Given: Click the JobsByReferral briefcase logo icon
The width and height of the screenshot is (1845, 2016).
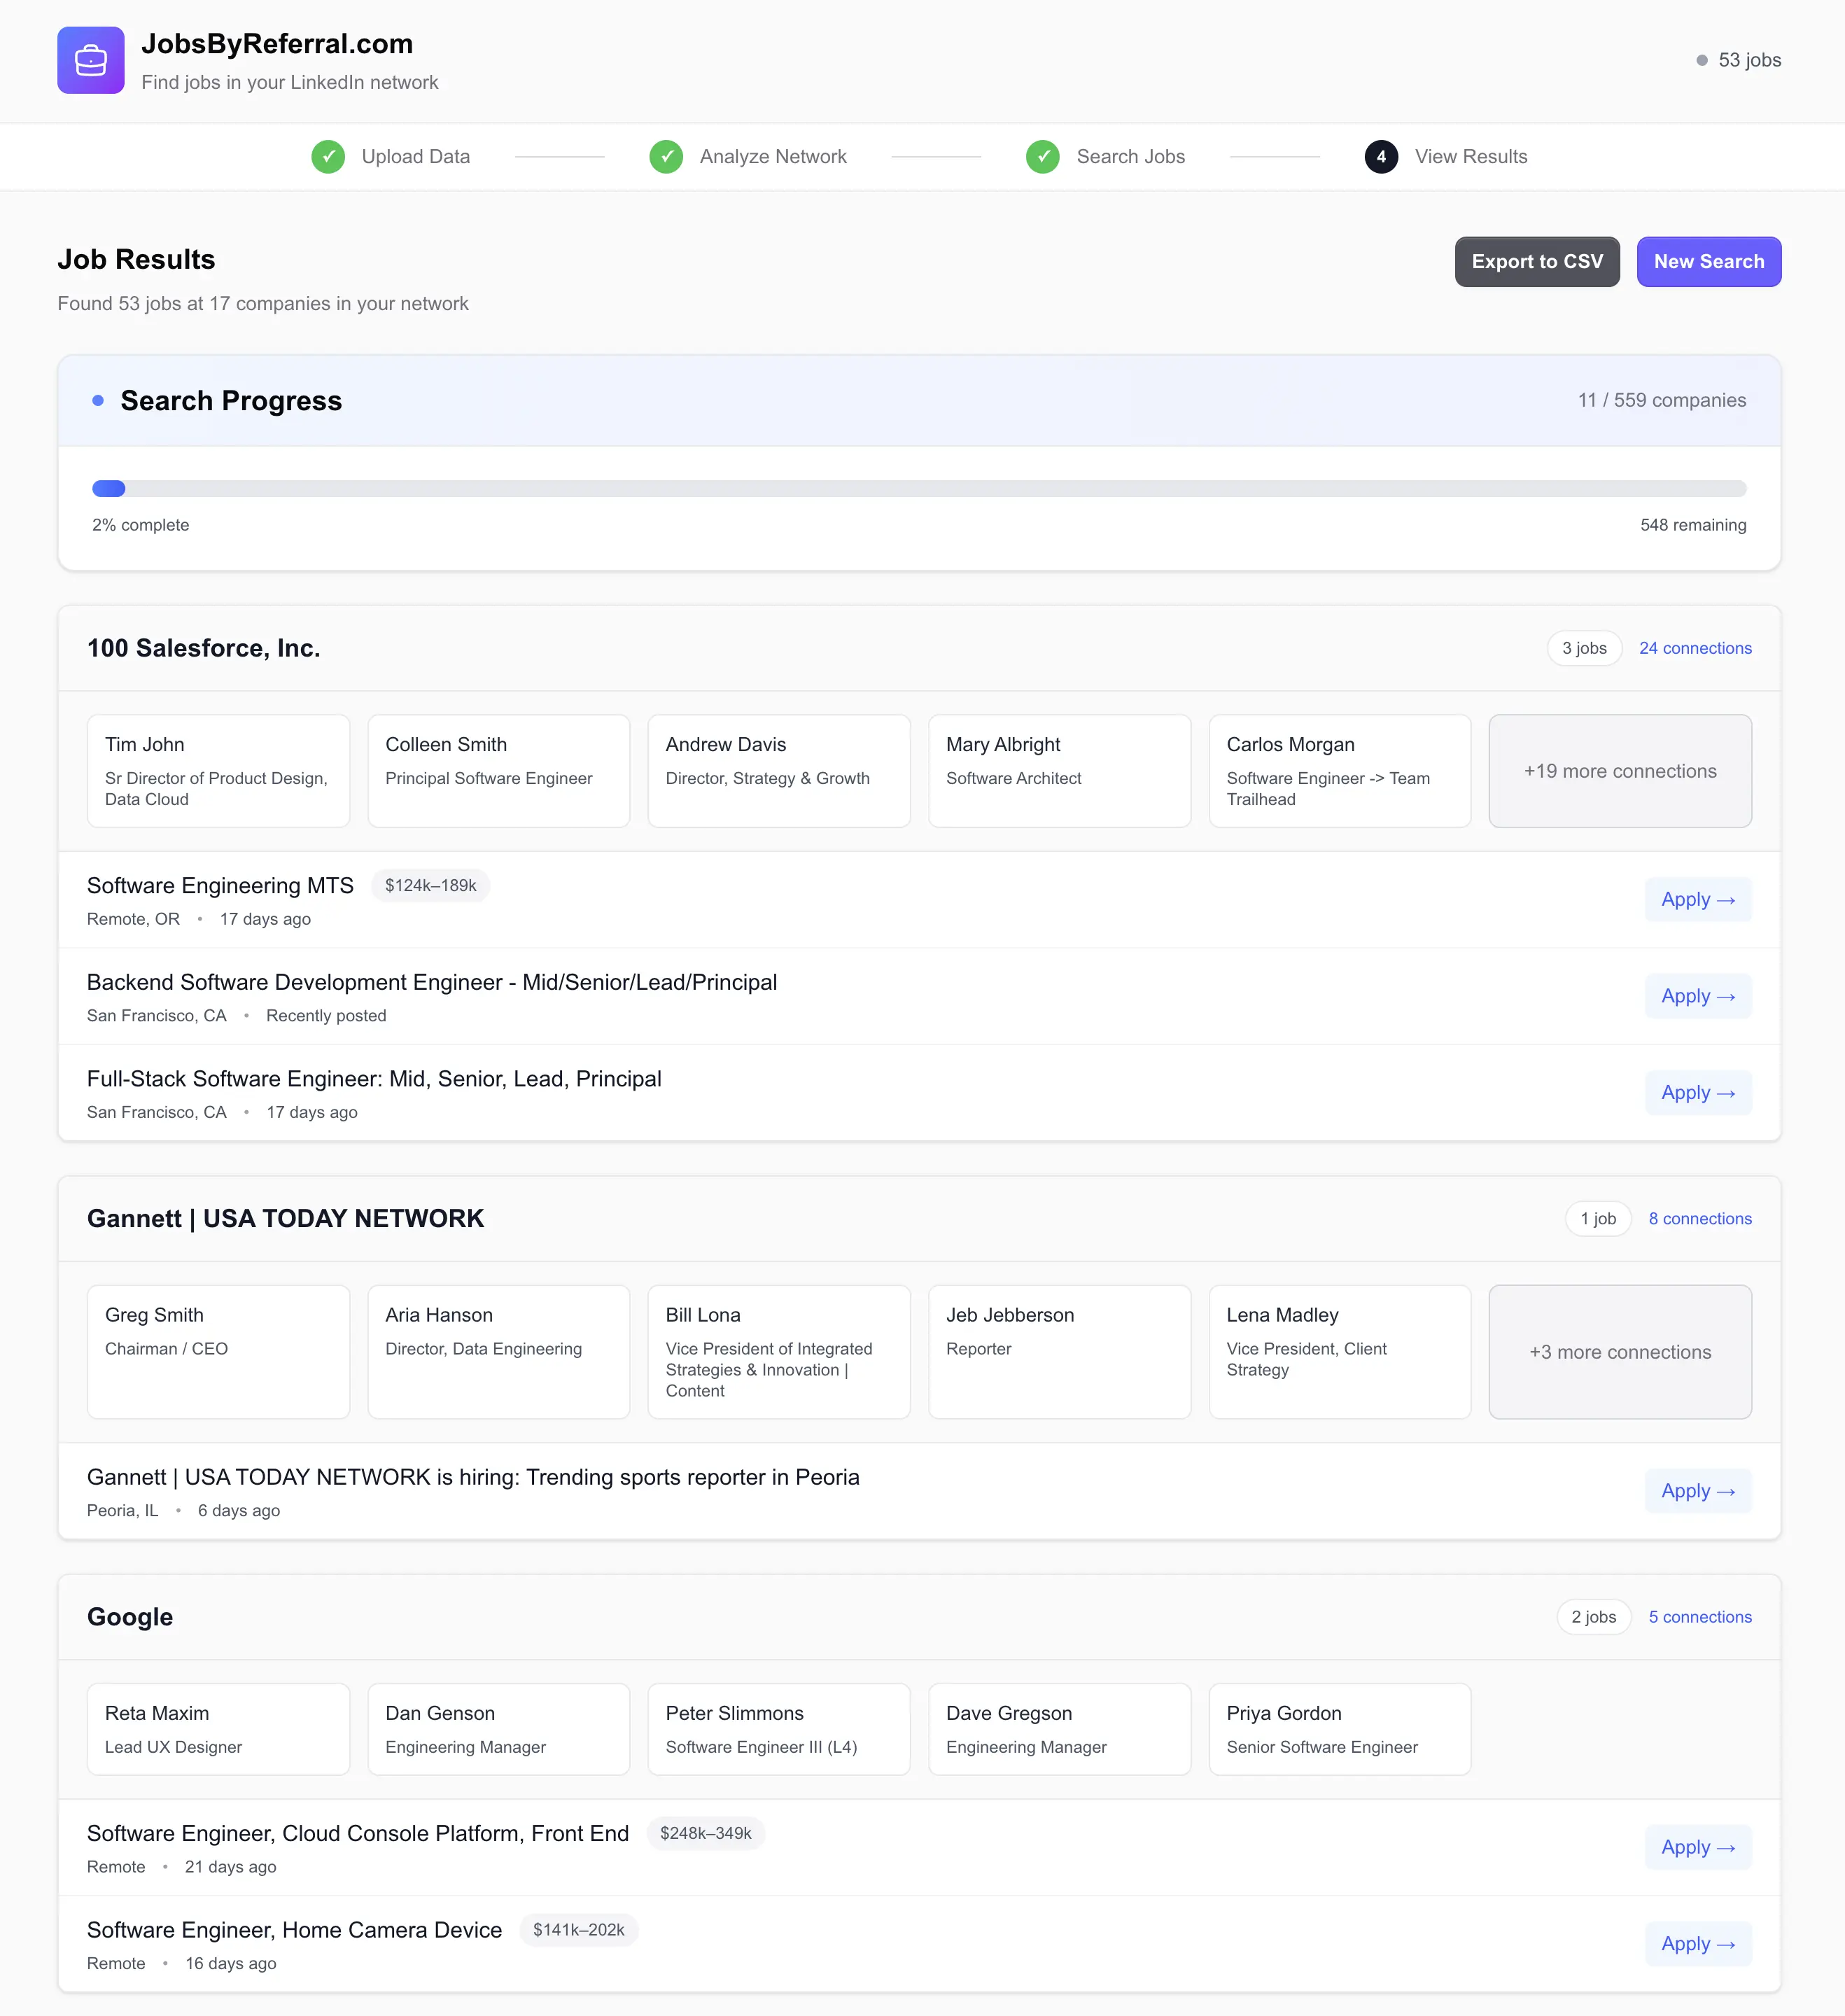Looking at the screenshot, I should tap(91, 60).
